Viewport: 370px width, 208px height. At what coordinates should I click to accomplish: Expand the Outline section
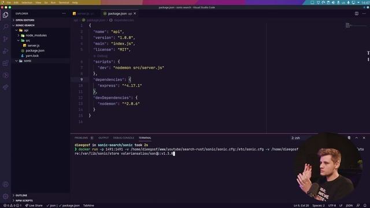pos(40,195)
